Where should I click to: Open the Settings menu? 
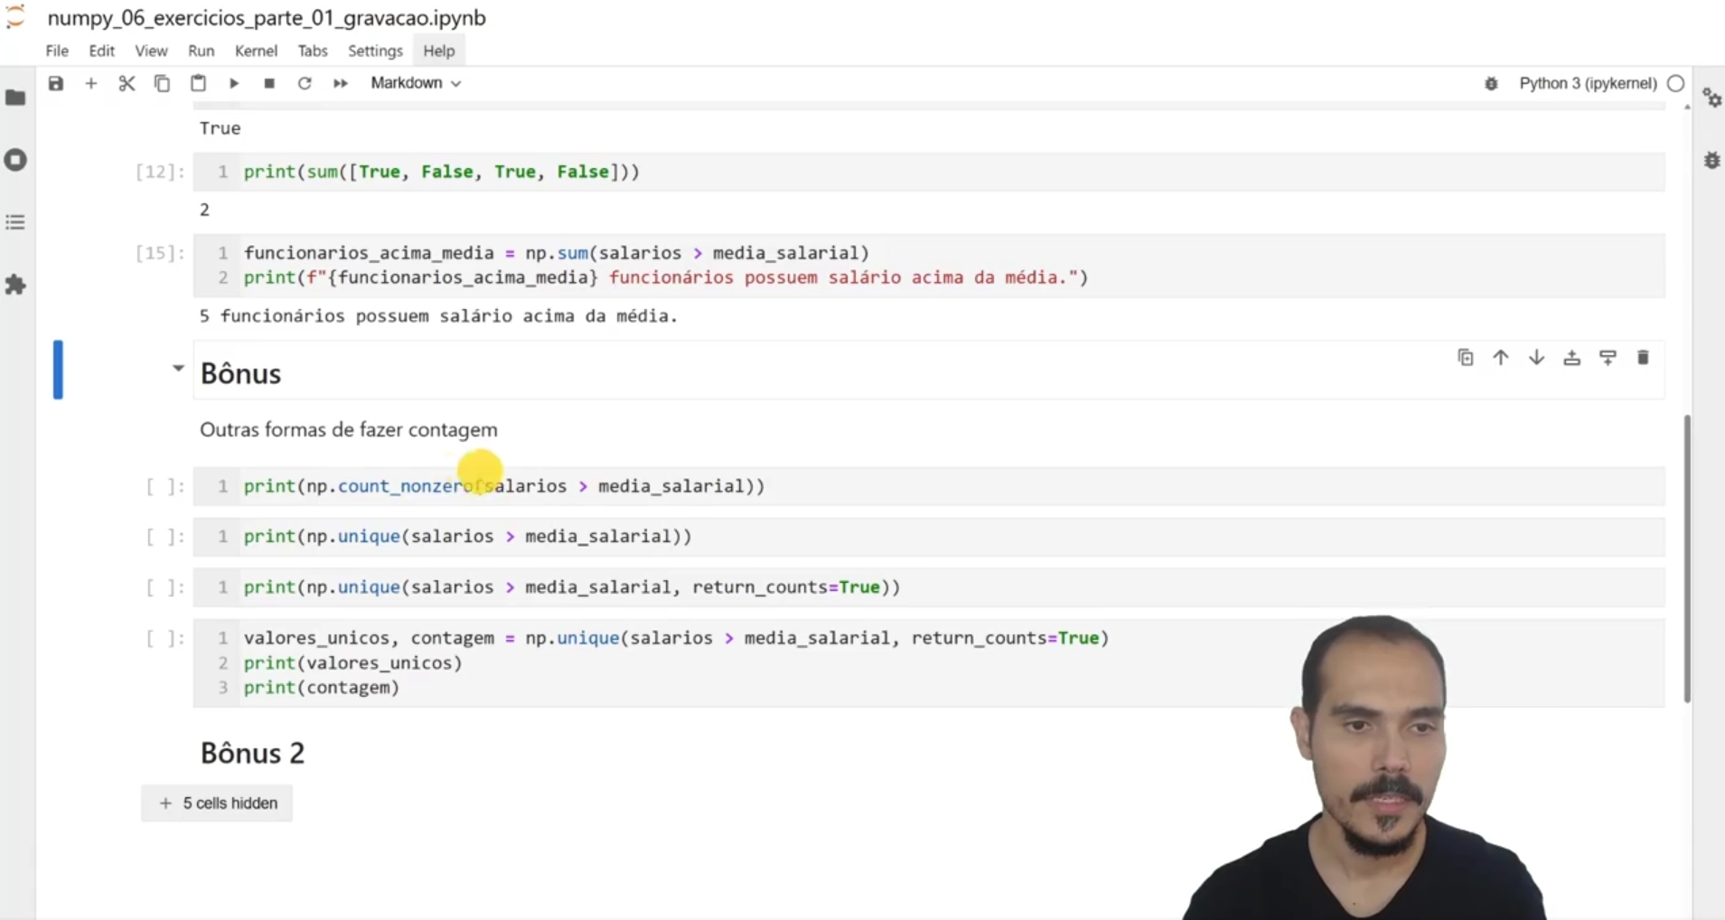coord(375,51)
